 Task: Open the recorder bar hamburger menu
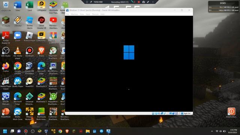coord(87,2)
